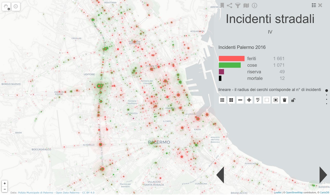
Task: Click the minus button in legend toolbar
Action: [240, 100]
